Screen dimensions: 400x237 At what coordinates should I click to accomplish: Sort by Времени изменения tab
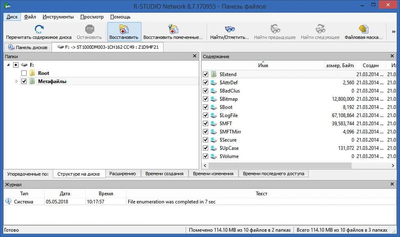pyautogui.click(x=213, y=174)
